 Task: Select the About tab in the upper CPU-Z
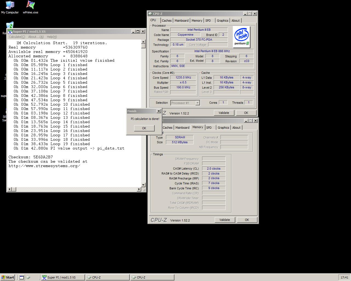pyautogui.click(x=236, y=21)
